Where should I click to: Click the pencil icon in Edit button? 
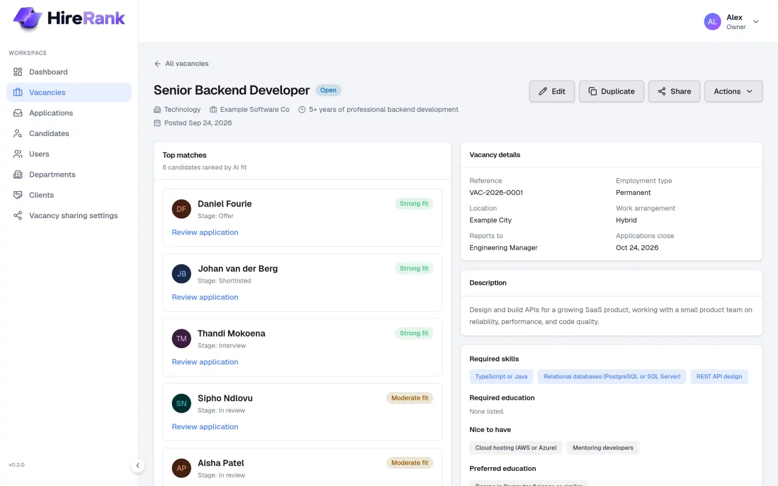coord(543,91)
